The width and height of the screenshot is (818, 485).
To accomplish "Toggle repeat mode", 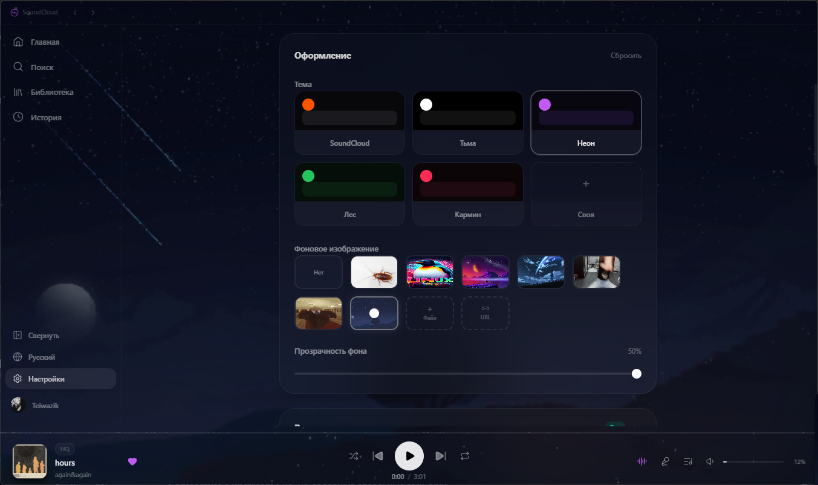I will coord(464,456).
